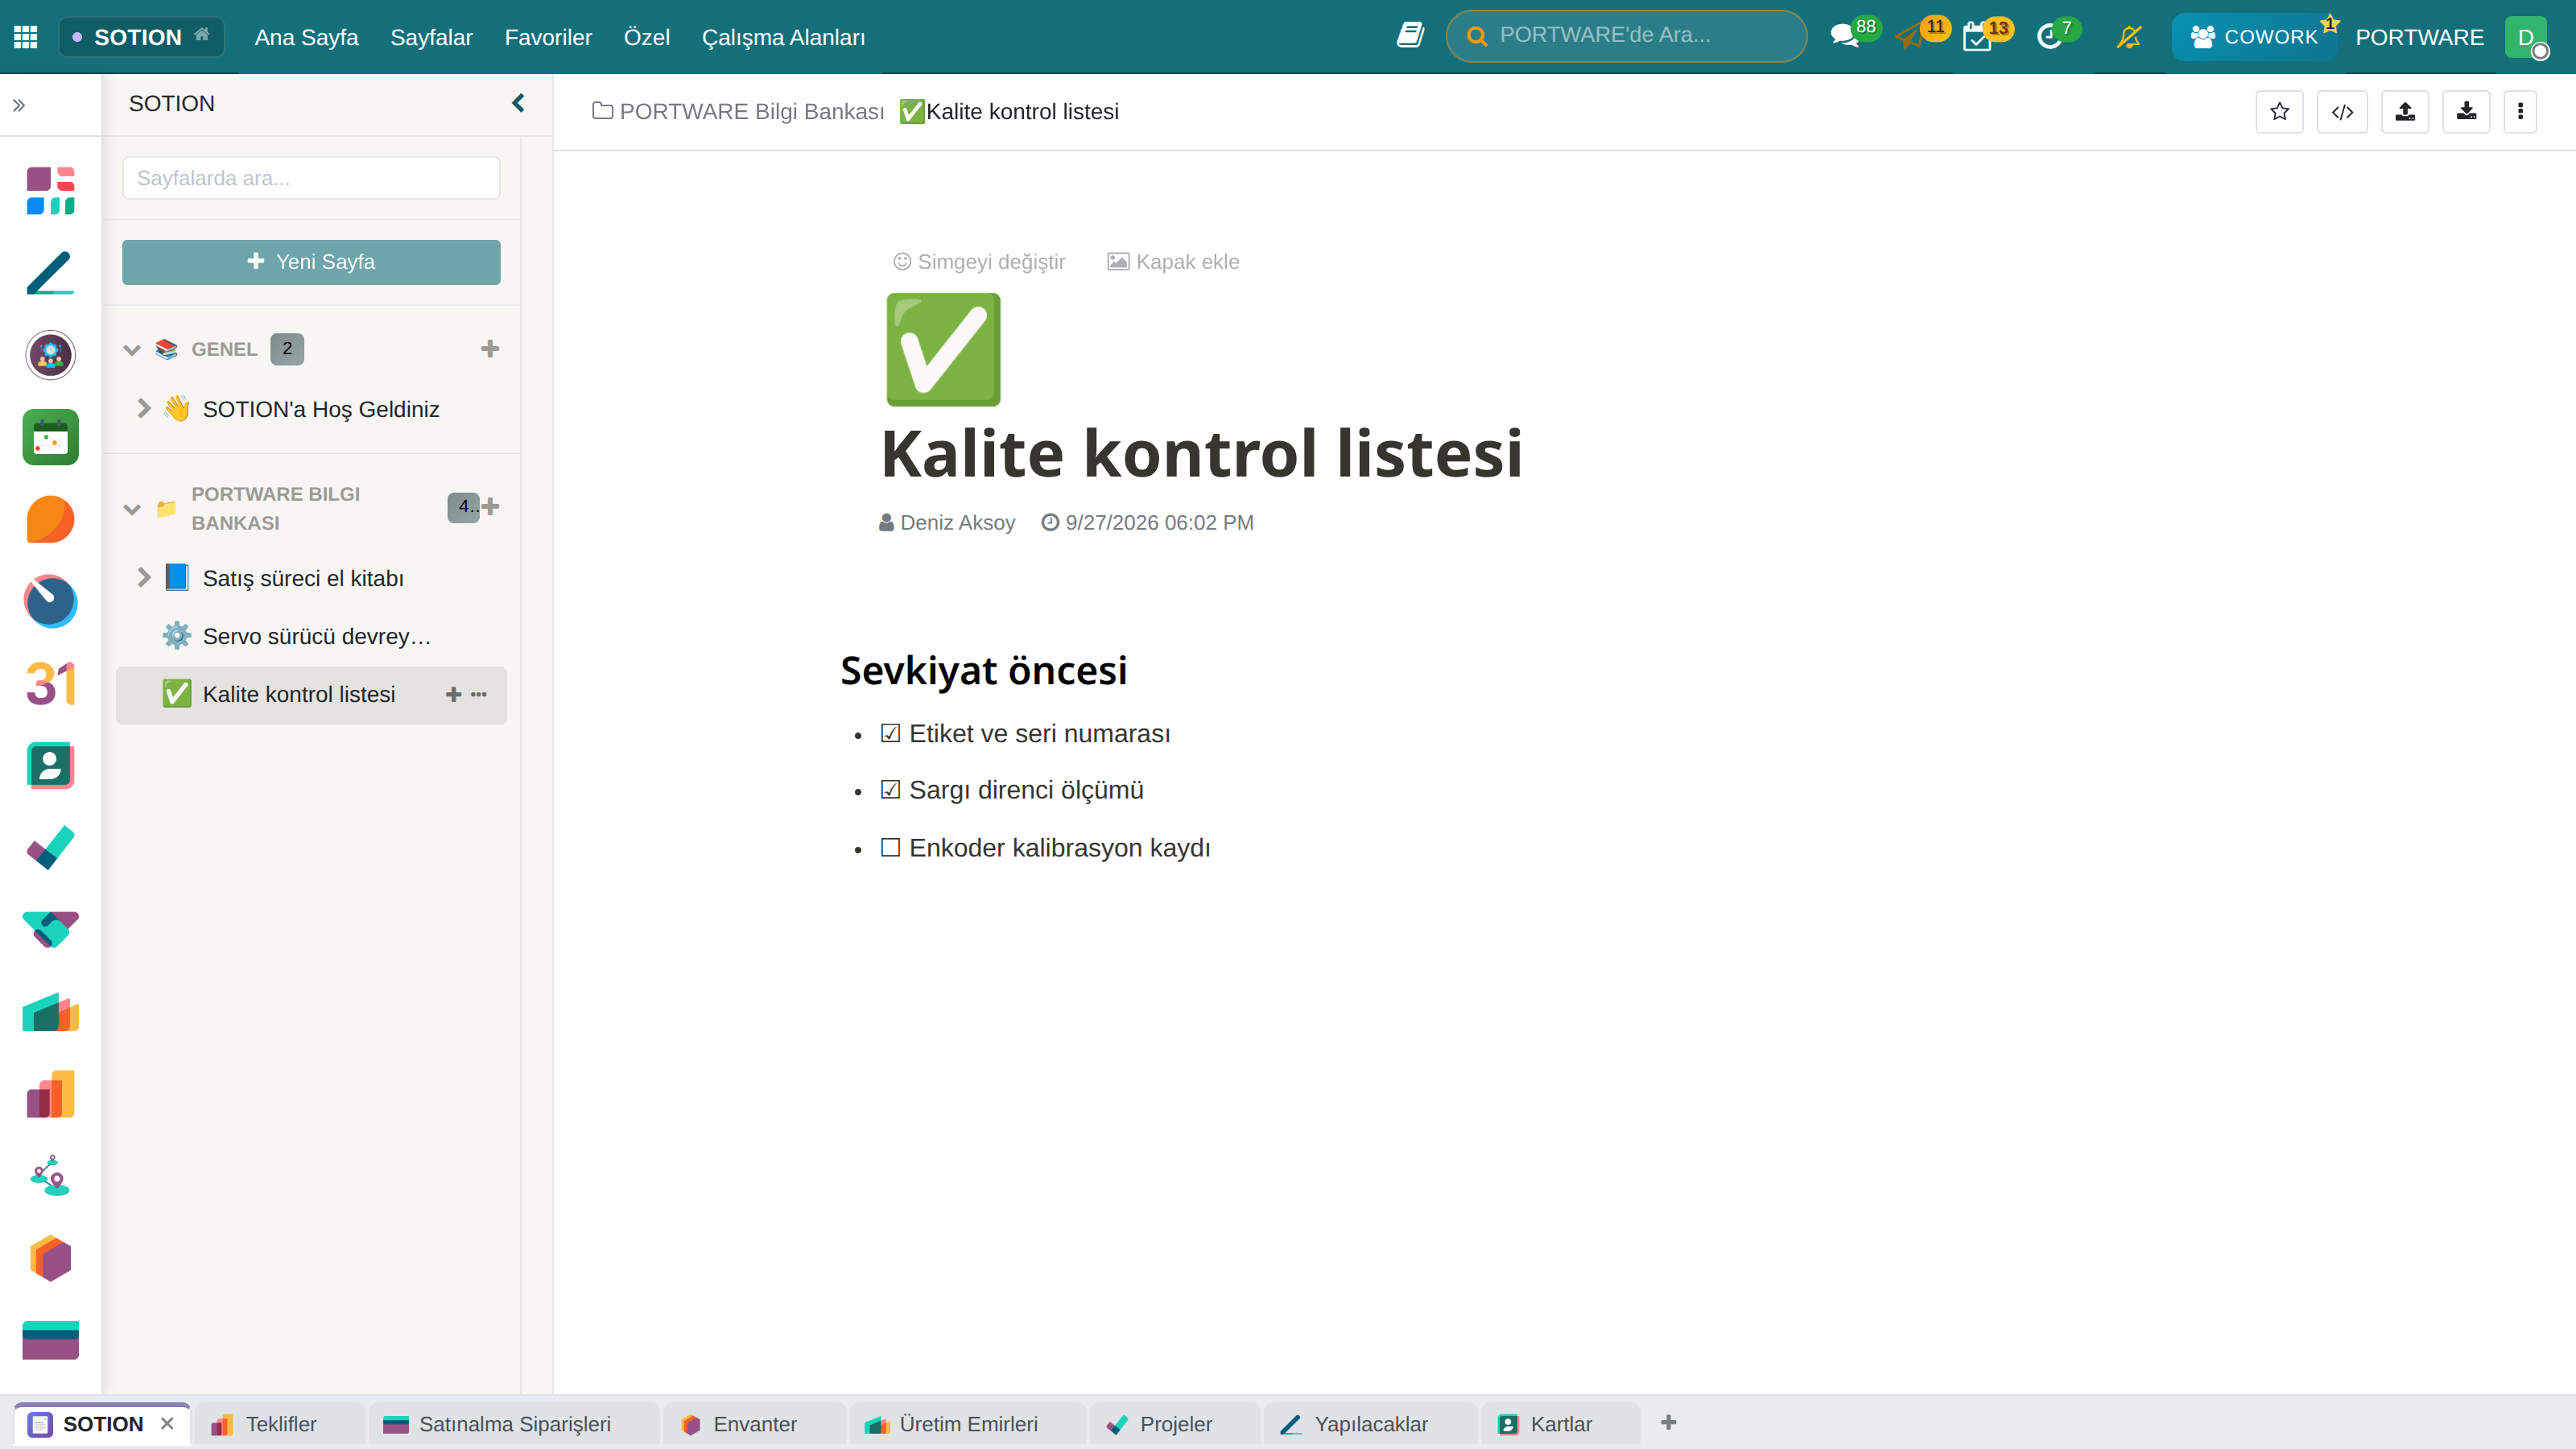Open the dashboard app in left rail

pyautogui.click(x=50, y=191)
